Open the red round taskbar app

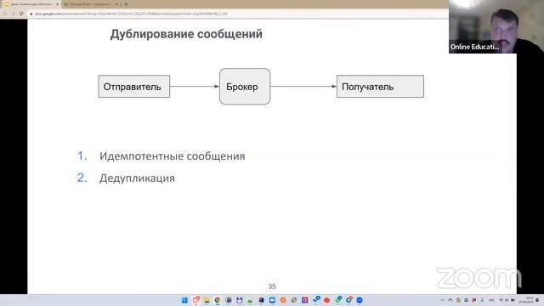pos(326,300)
